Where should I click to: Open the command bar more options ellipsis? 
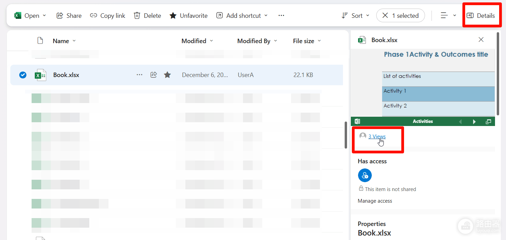point(281,16)
